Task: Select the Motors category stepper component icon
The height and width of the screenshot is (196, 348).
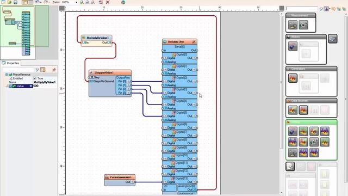Action: click(293, 46)
